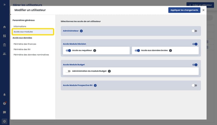Enable Accès Module Prospective RH toggle

(194, 85)
